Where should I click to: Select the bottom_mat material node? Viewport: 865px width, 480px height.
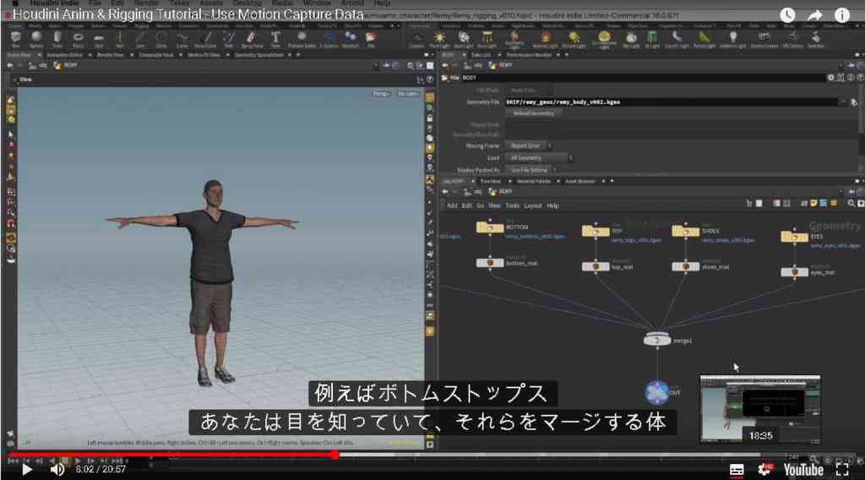pyautogui.click(x=490, y=263)
